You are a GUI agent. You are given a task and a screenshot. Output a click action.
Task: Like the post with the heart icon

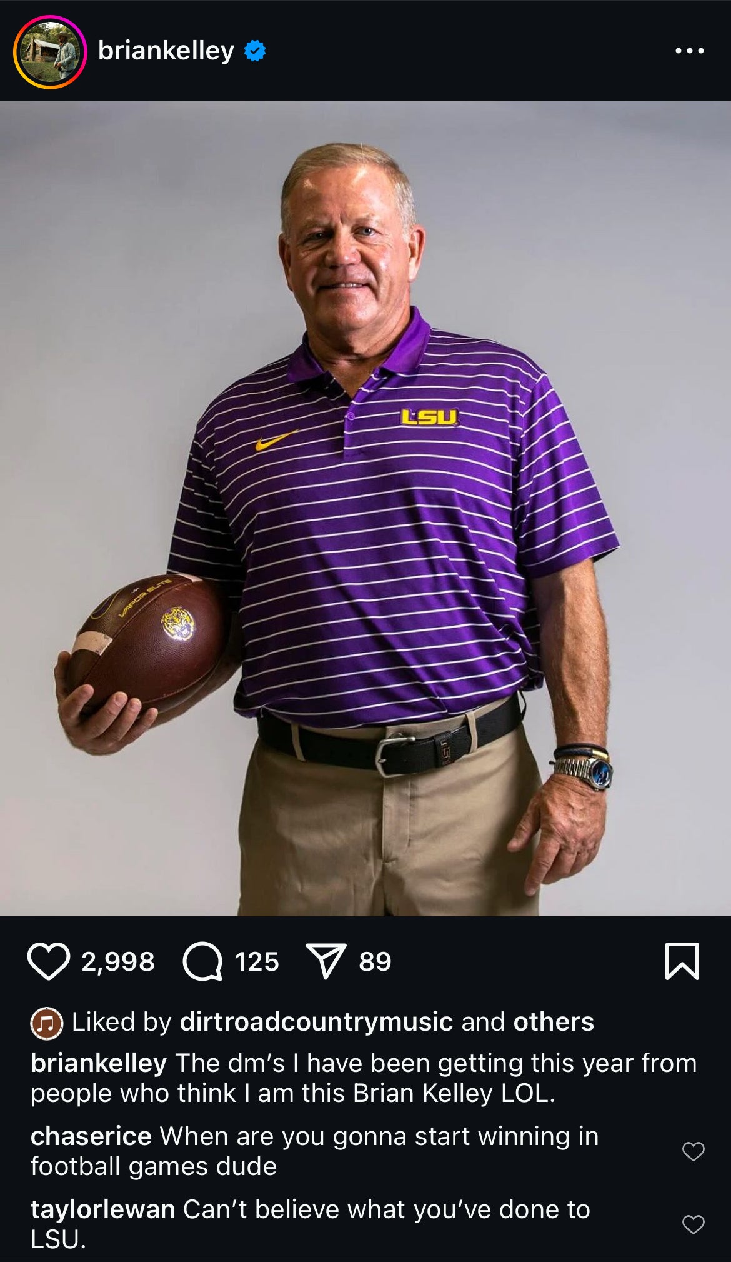(x=48, y=961)
